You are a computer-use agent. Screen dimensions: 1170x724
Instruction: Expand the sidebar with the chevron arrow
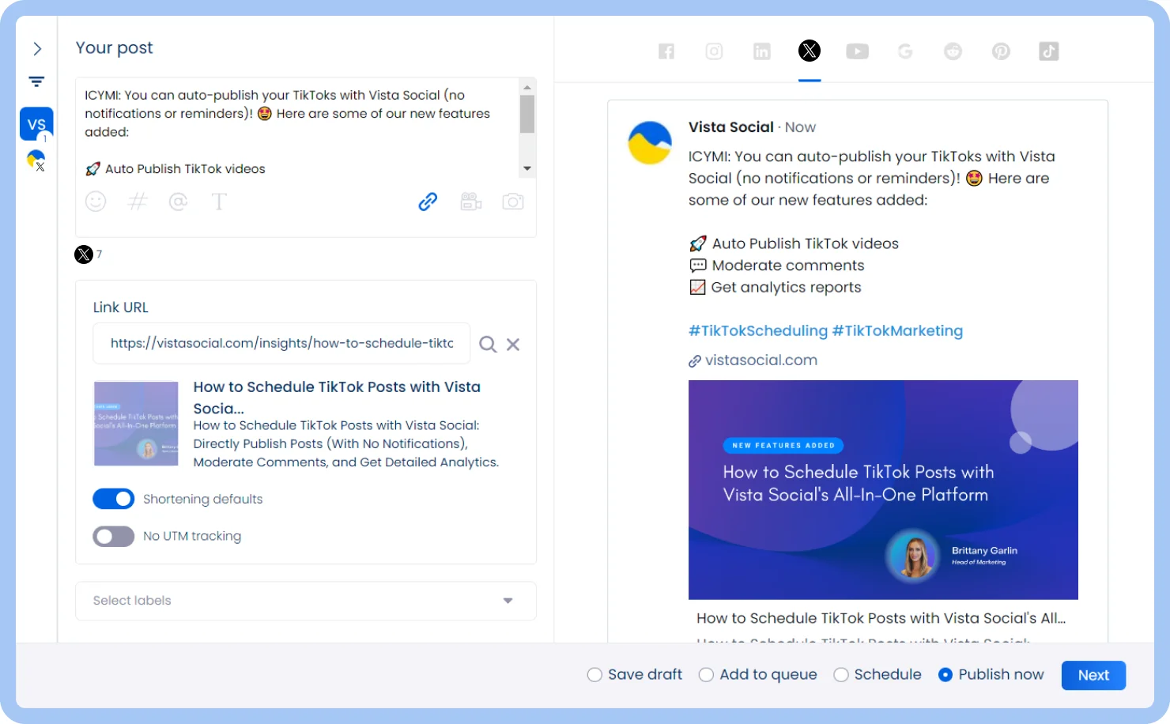coord(37,49)
